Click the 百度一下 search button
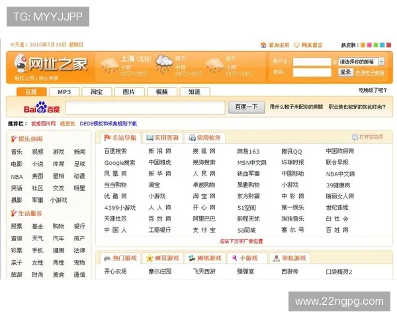Screen dimensions: 397x318 click(x=246, y=107)
